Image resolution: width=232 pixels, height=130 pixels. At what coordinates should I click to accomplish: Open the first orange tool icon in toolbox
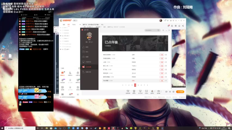coord(62,74)
